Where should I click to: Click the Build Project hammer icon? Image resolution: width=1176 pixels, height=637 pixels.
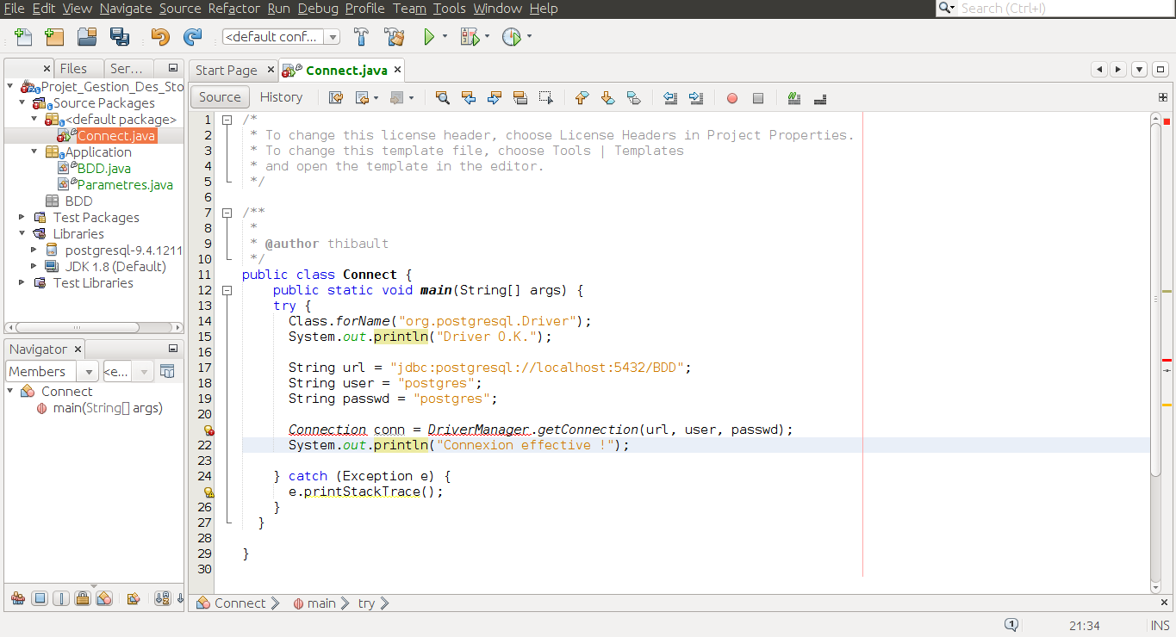pos(361,36)
